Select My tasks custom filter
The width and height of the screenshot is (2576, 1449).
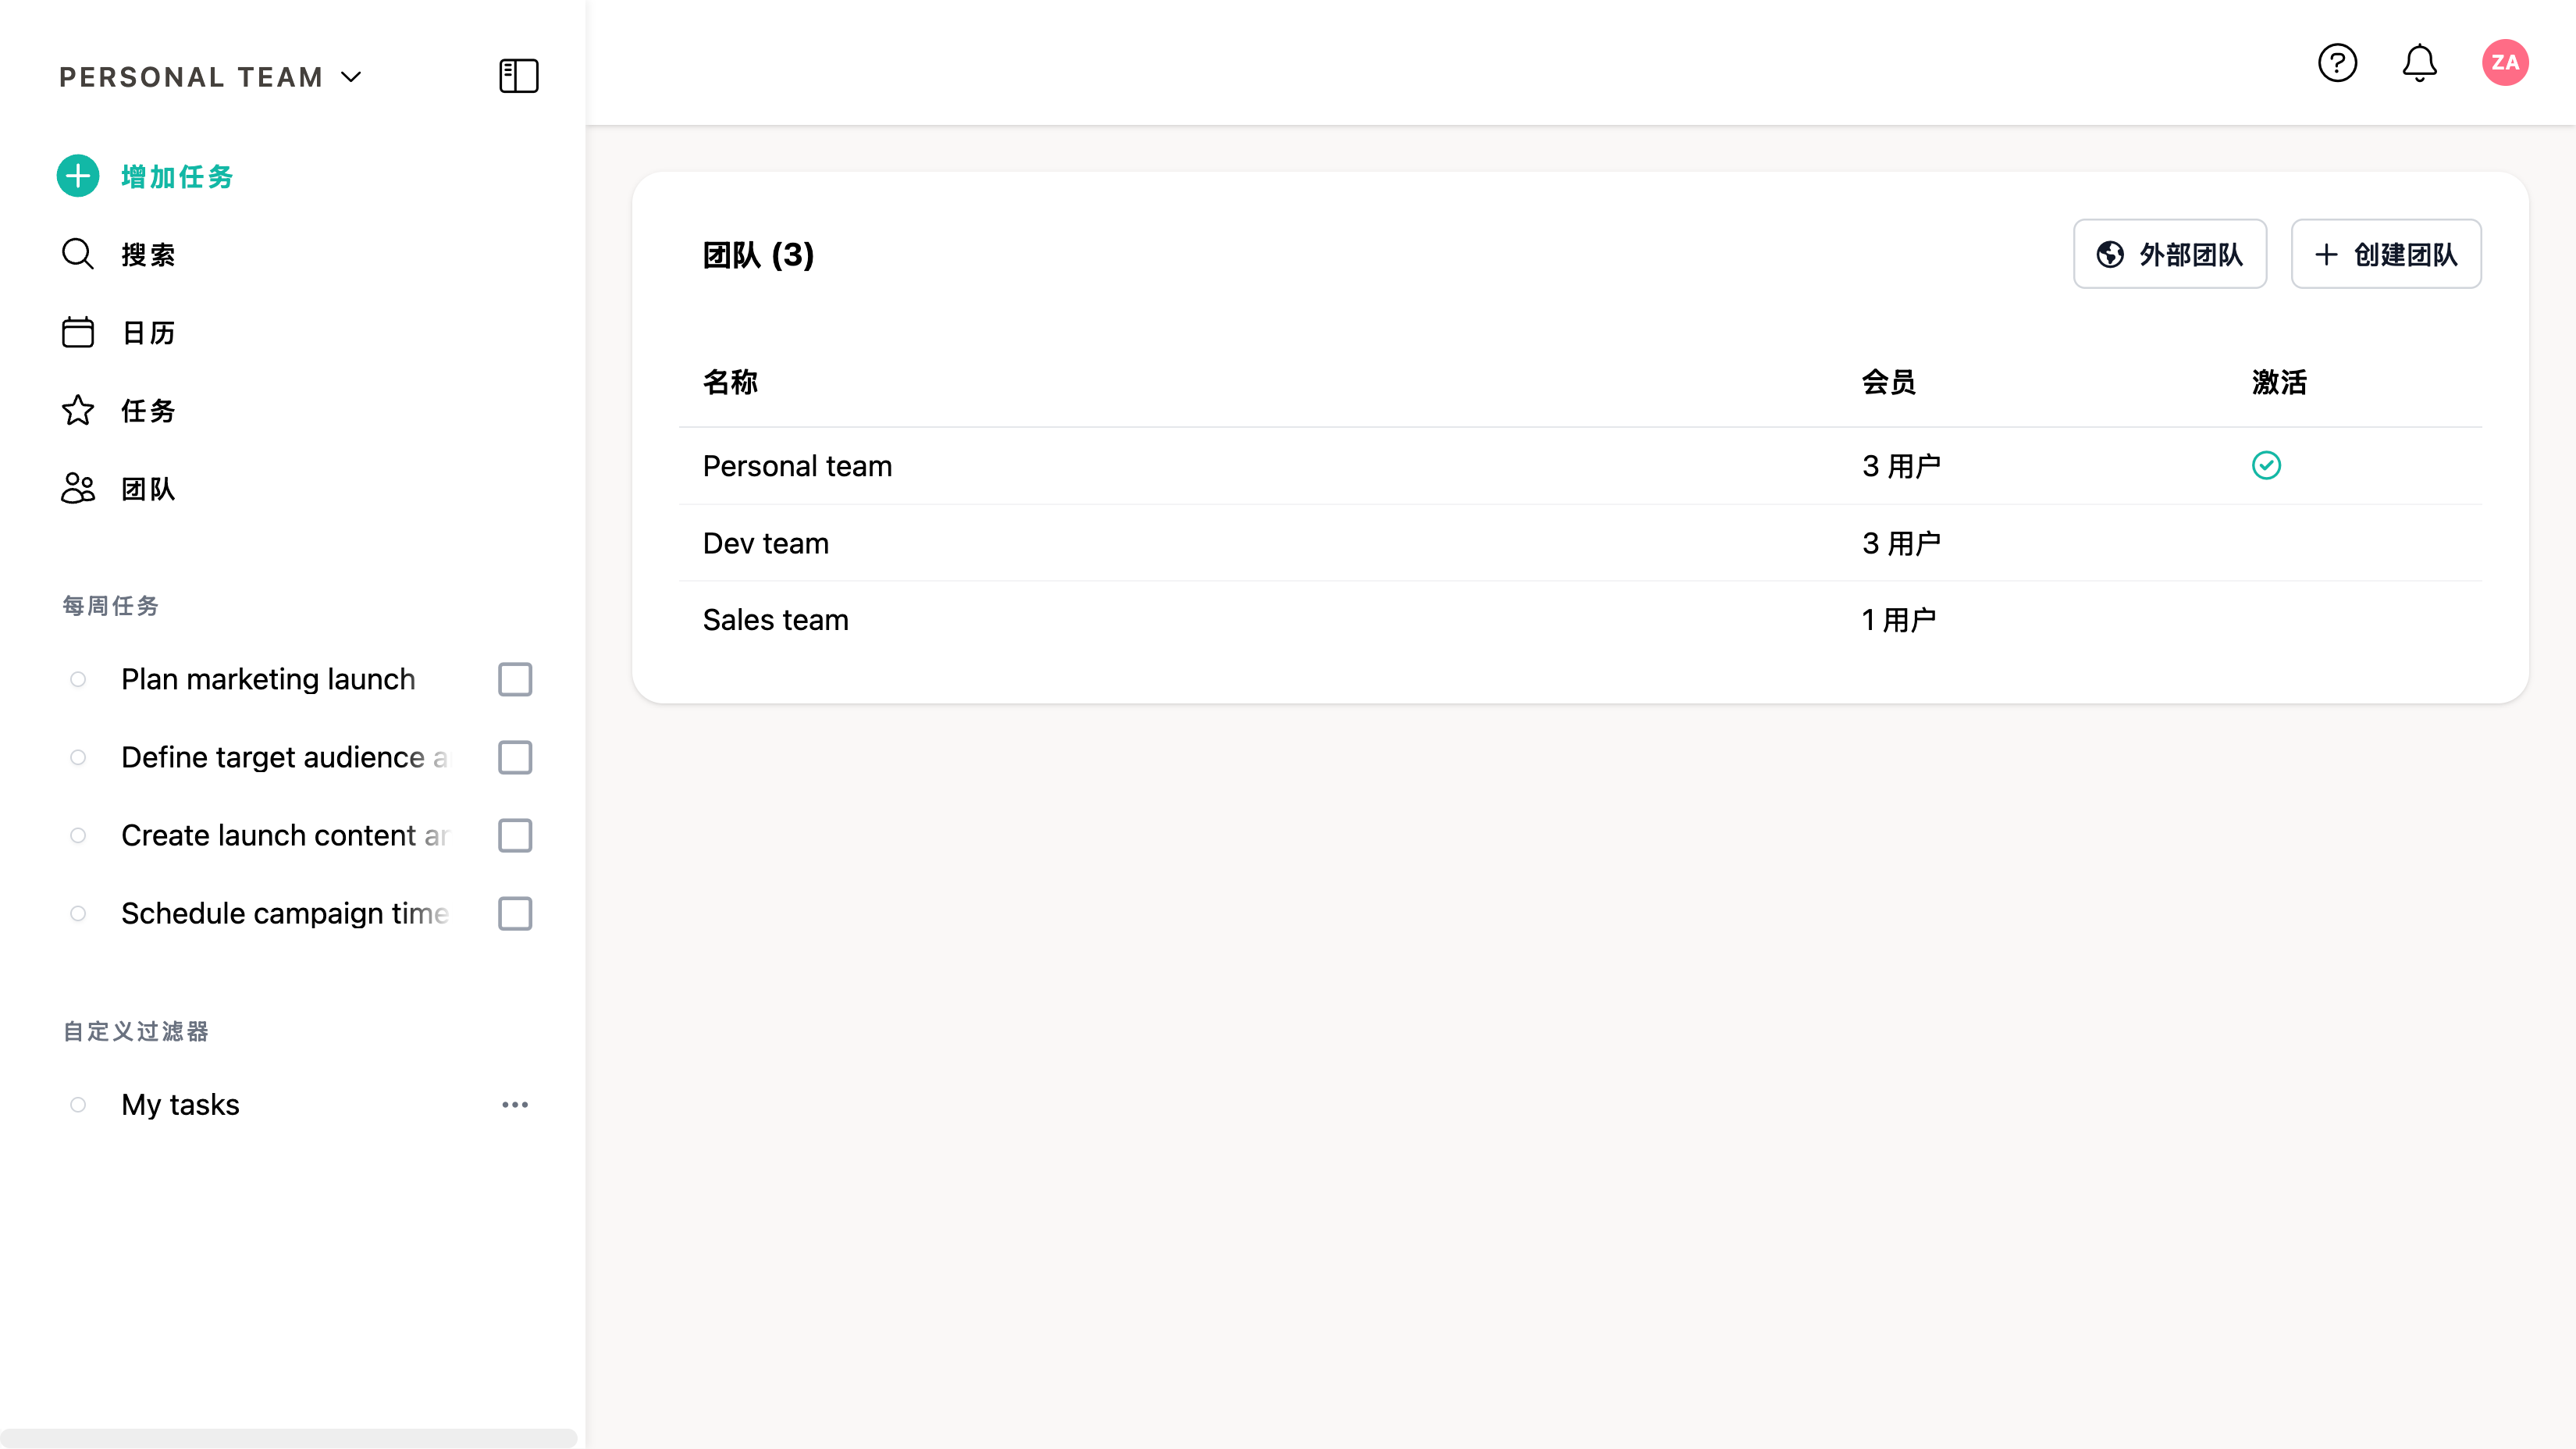click(180, 1104)
